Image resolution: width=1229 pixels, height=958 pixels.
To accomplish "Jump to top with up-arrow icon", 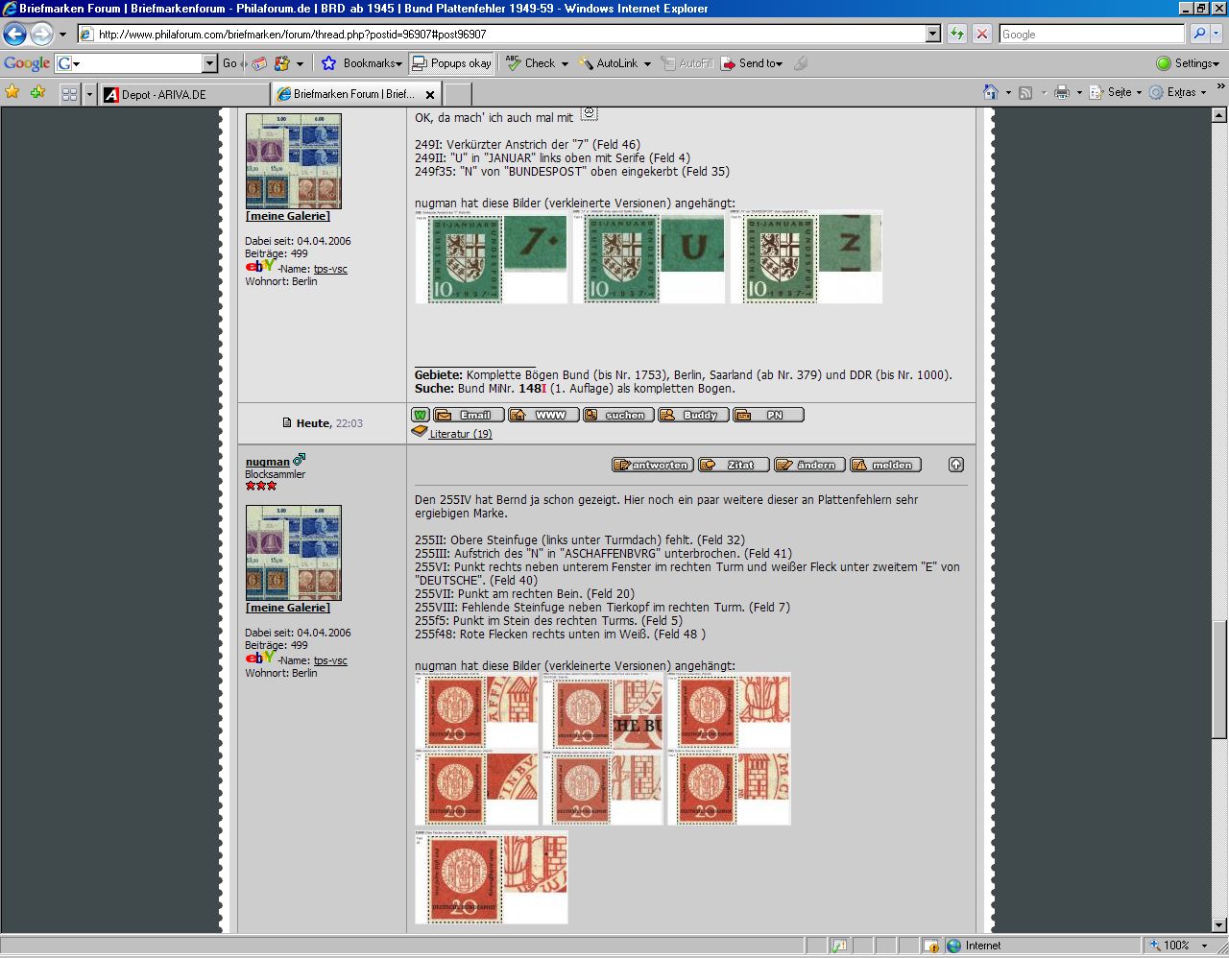I will [x=955, y=465].
